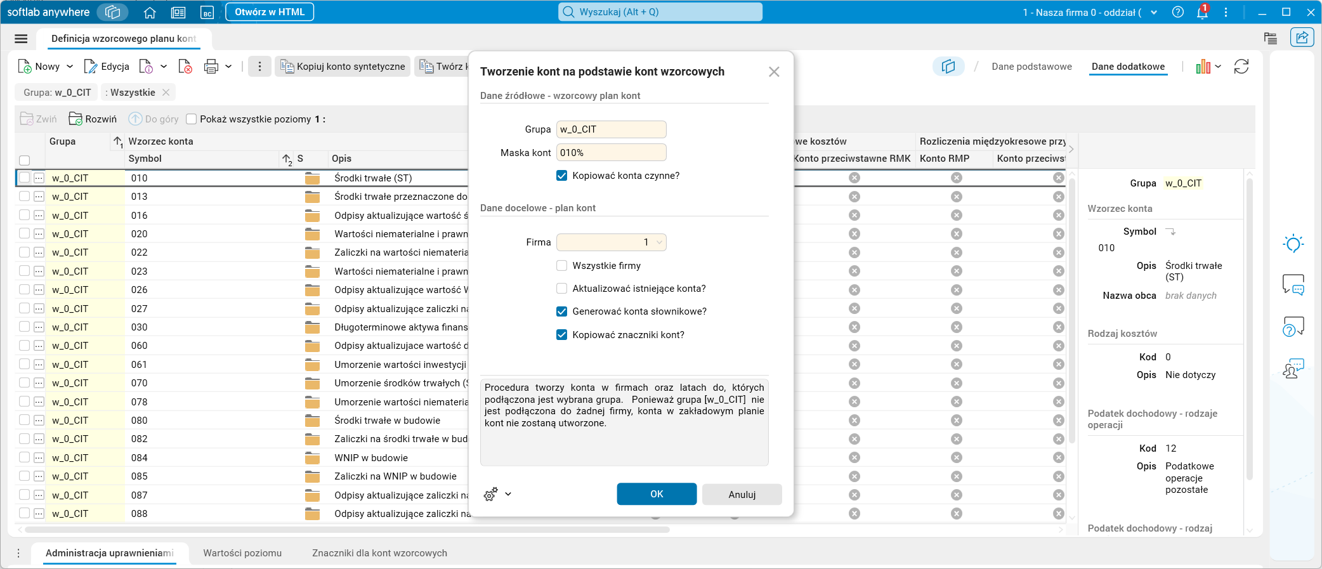Click the horizontal scrollbar under table
The height and width of the screenshot is (569, 1322).
pos(347,529)
